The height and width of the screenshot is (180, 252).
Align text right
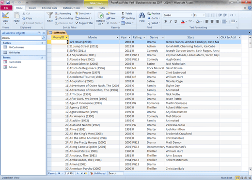[217, 21]
